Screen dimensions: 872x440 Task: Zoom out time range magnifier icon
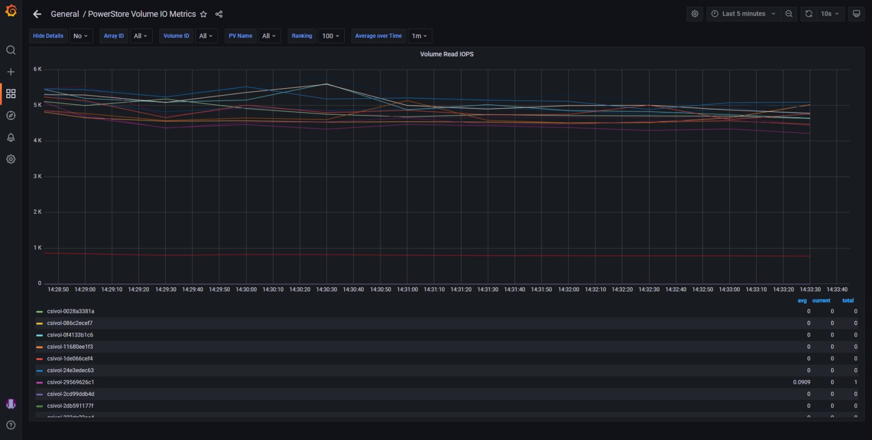click(789, 14)
